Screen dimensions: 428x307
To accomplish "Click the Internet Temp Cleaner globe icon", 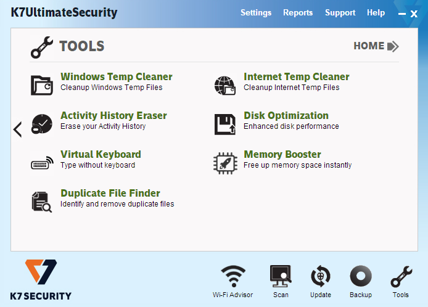I will tap(225, 86).
